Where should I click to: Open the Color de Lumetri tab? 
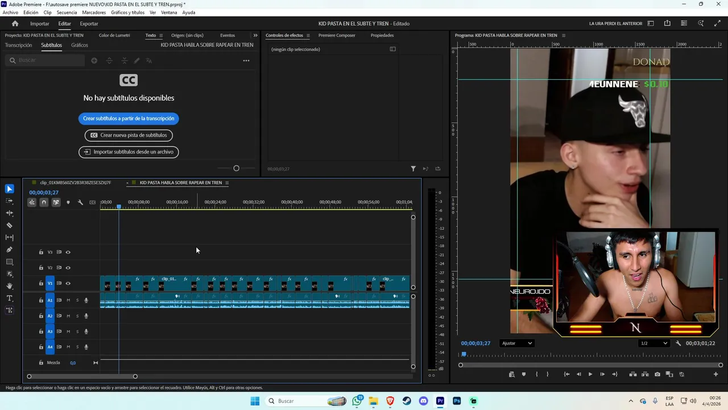click(114, 35)
